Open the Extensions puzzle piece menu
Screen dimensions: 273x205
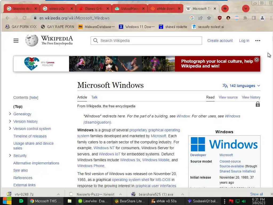tap(245, 18)
